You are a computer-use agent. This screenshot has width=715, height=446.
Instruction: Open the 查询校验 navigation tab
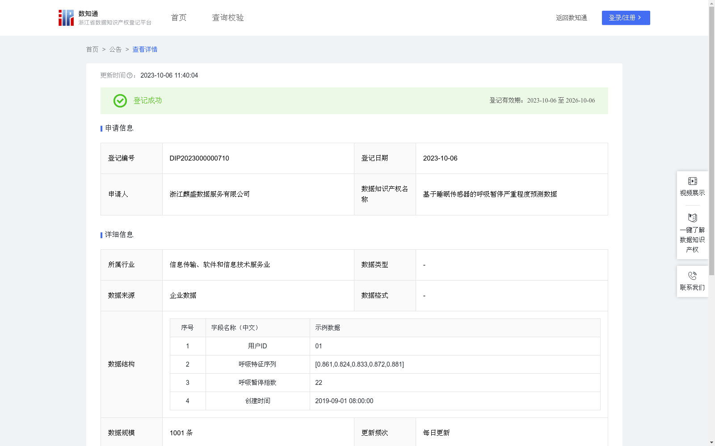(228, 18)
